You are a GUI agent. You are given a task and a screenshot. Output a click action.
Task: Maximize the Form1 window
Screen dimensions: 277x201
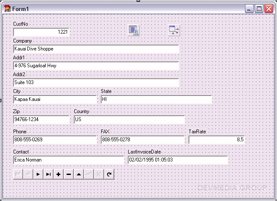[259, 8]
